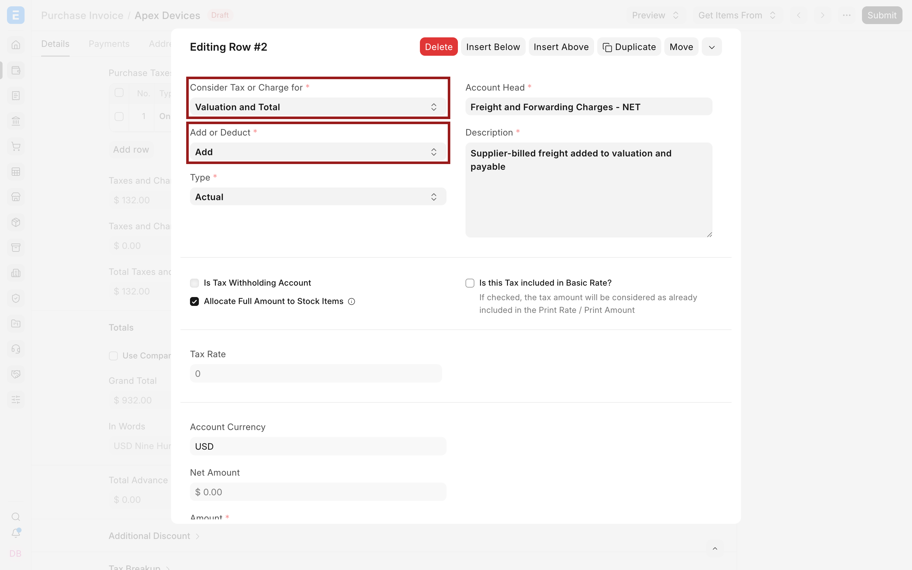Click the Account Currency field showing USD

318,446
